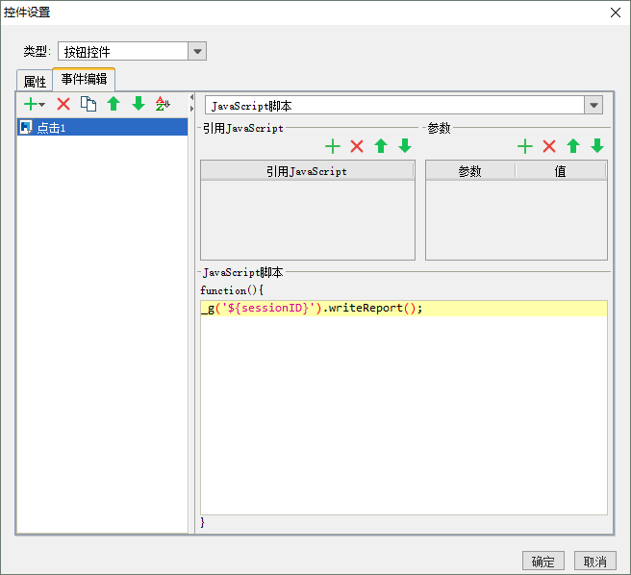Click the 点击1 event icon
This screenshot has height=575, width=631.
[26, 127]
